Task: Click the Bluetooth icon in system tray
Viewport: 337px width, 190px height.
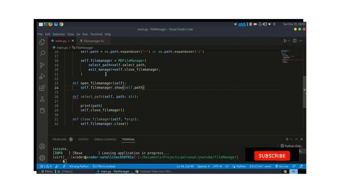Action: [x=251, y=24]
